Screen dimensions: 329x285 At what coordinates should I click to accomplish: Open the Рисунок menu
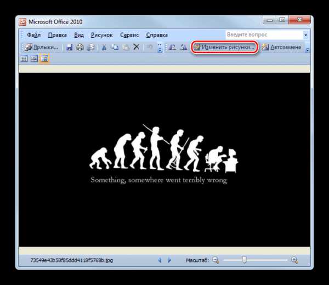point(102,35)
